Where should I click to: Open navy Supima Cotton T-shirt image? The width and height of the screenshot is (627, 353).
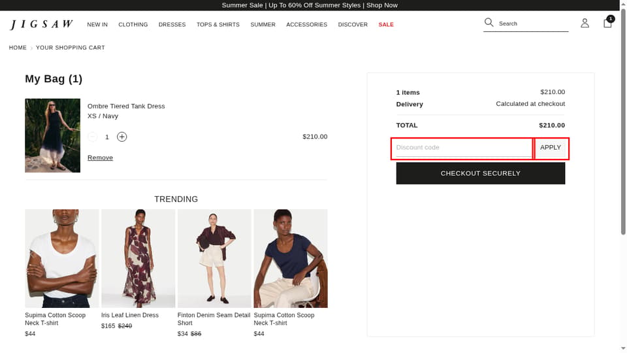[290, 259]
